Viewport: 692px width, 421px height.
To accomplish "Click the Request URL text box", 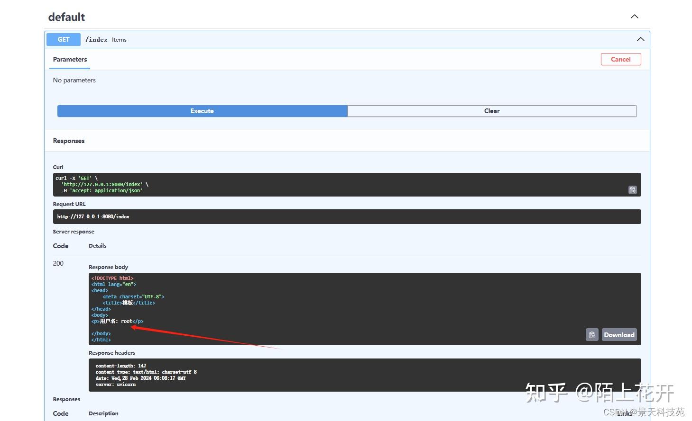I will click(347, 216).
